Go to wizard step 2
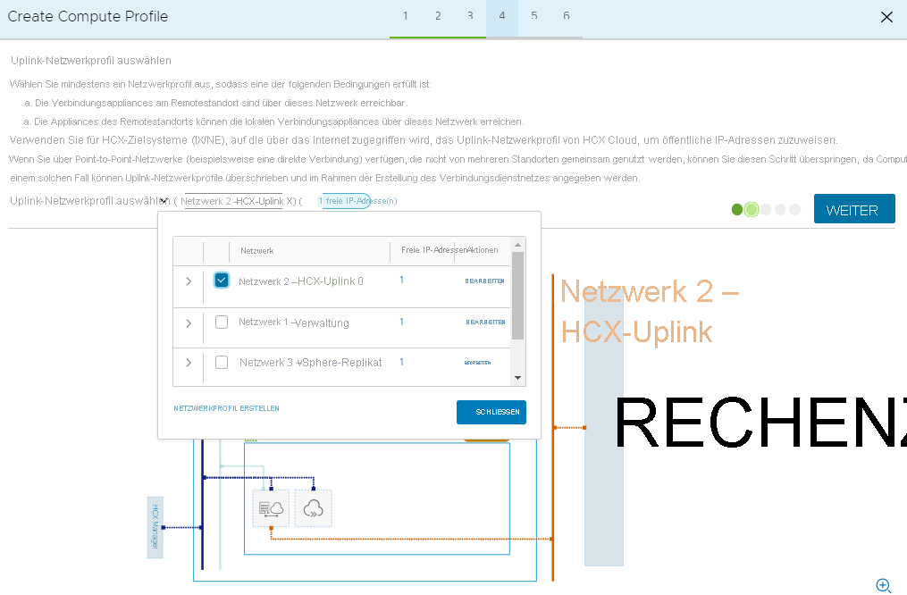The height and width of the screenshot is (595, 907). click(438, 16)
